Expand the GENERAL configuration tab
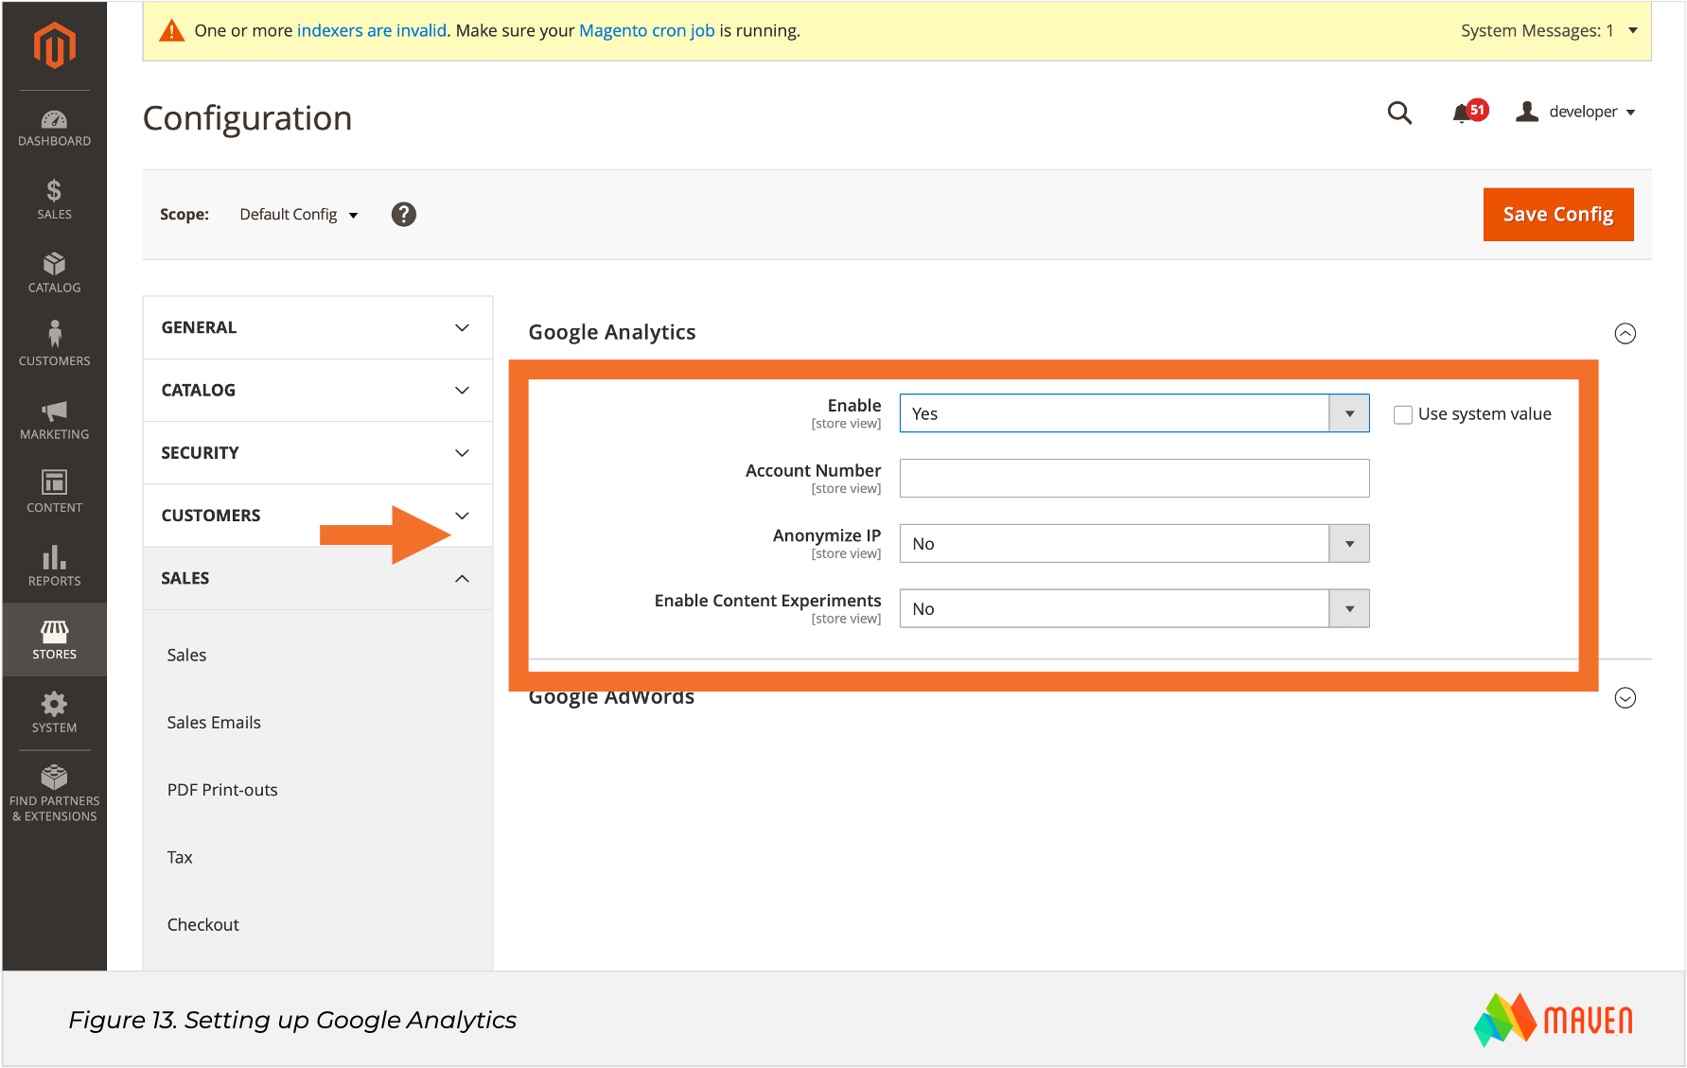The image size is (1687, 1068). 318,327
